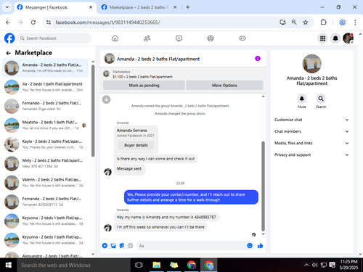This screenshot has width=363, height=272.
Task: Open File Explorer from taskbar
Action: pyautogui.click(x=157, y=265)
